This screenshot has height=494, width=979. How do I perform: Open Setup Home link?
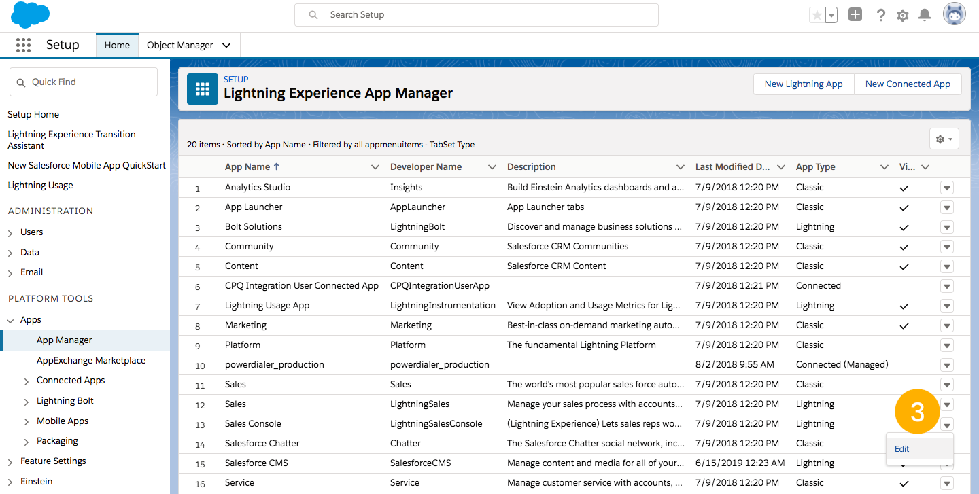(33, 114)
